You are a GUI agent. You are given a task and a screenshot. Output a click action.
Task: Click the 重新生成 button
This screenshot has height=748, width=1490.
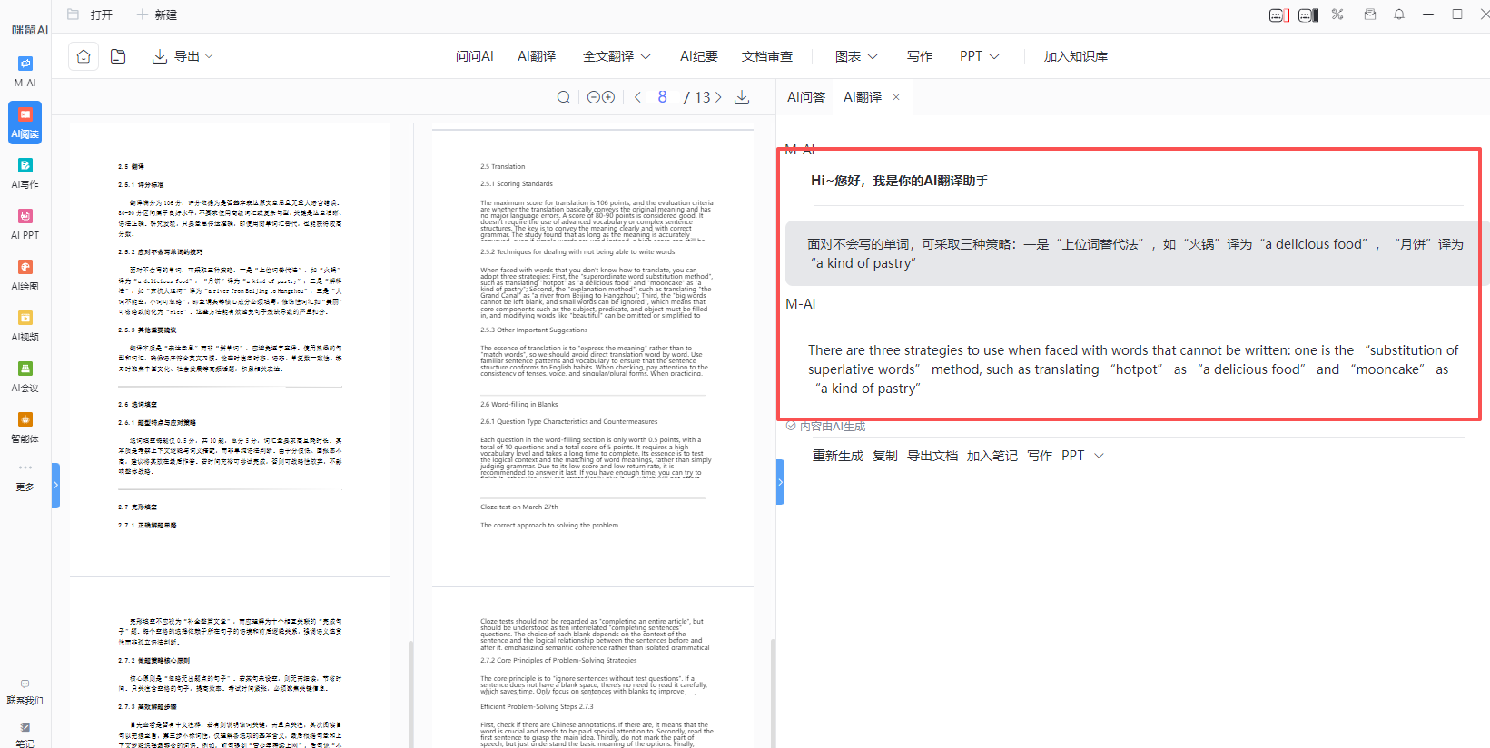pos(837,456)
